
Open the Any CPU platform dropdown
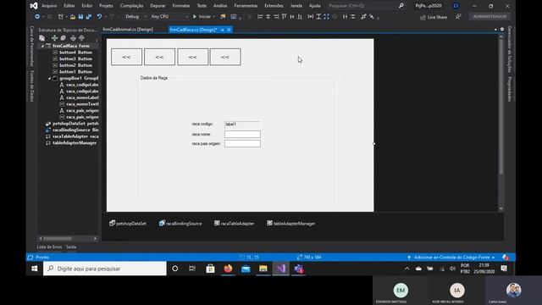169,17
